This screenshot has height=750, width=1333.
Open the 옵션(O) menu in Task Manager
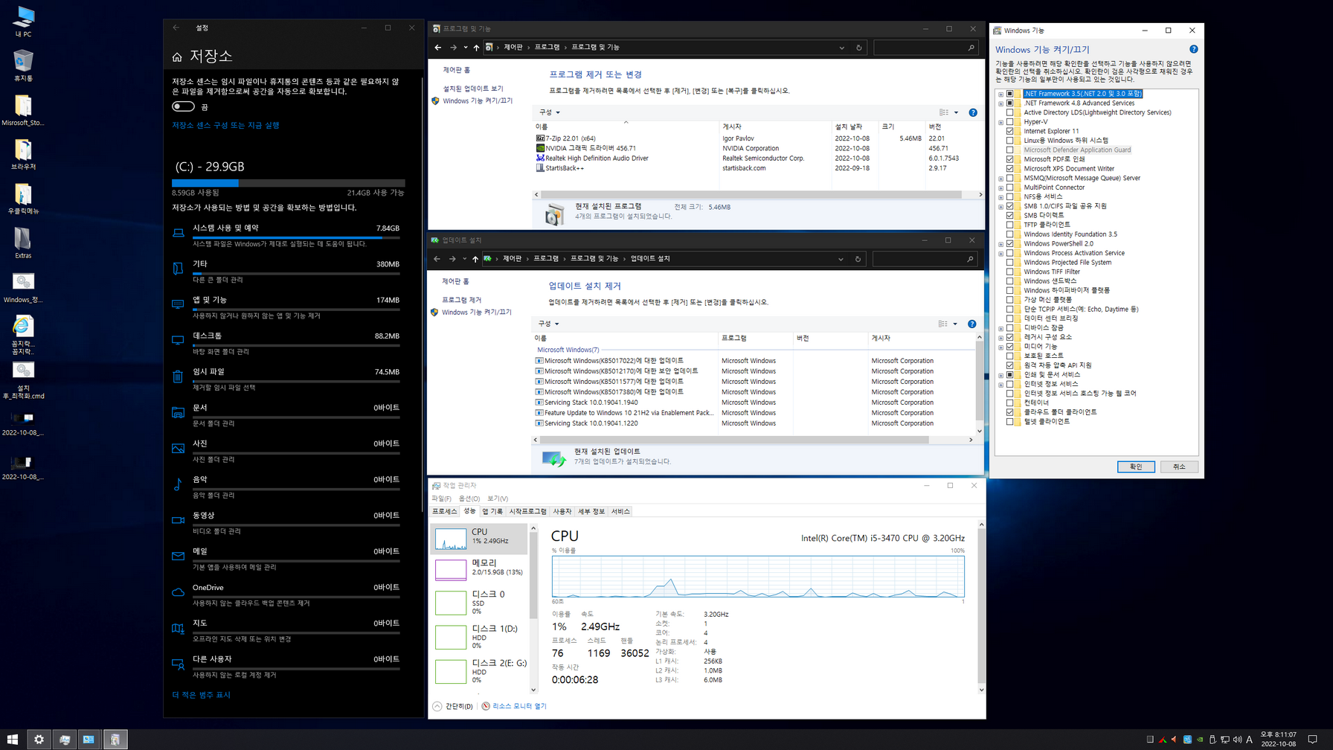[x=469, y=499]
